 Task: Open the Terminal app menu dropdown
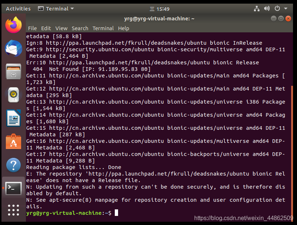(x=56, y=9)
